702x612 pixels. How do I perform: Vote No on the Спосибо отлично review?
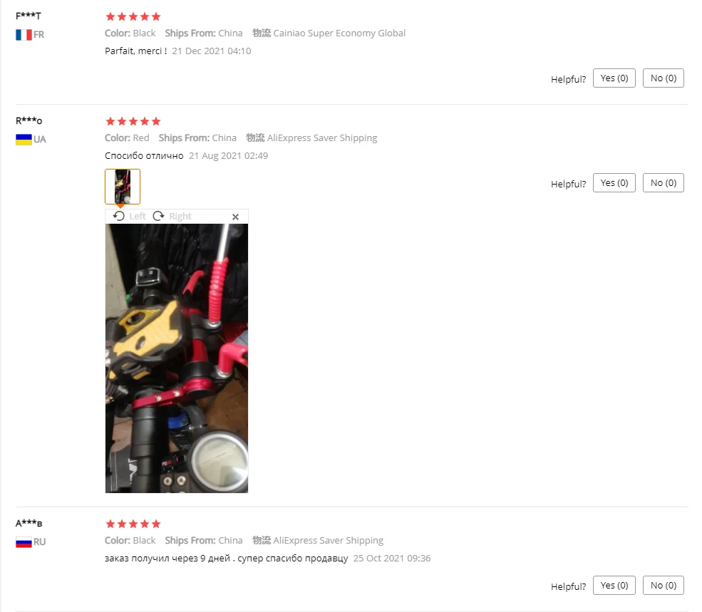pos(663,182)
